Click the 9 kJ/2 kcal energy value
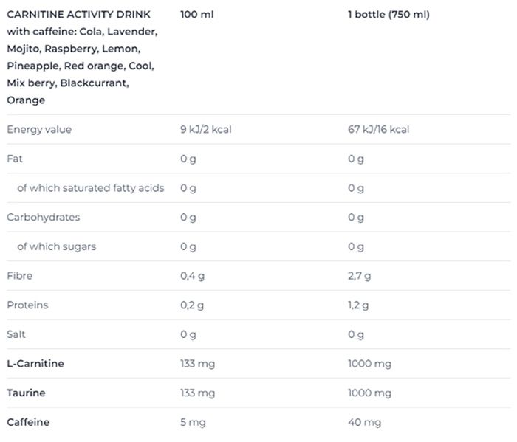Screen dimensions: 517x442 tap(206, 129)
